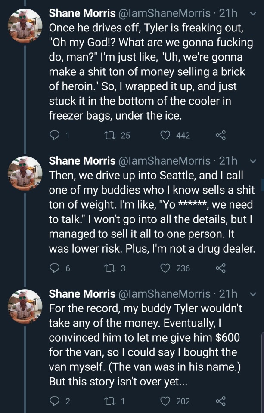Retweet the tweet with 25 retweets
Image resolution: width=264 pixels, height=413 pixels.
pyautogui.click(x=110, y=136)
